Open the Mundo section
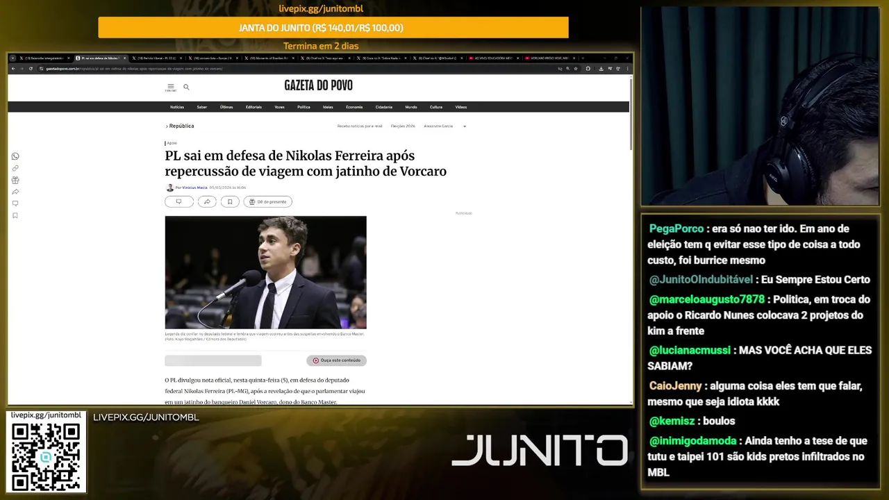 pos(411,107)
